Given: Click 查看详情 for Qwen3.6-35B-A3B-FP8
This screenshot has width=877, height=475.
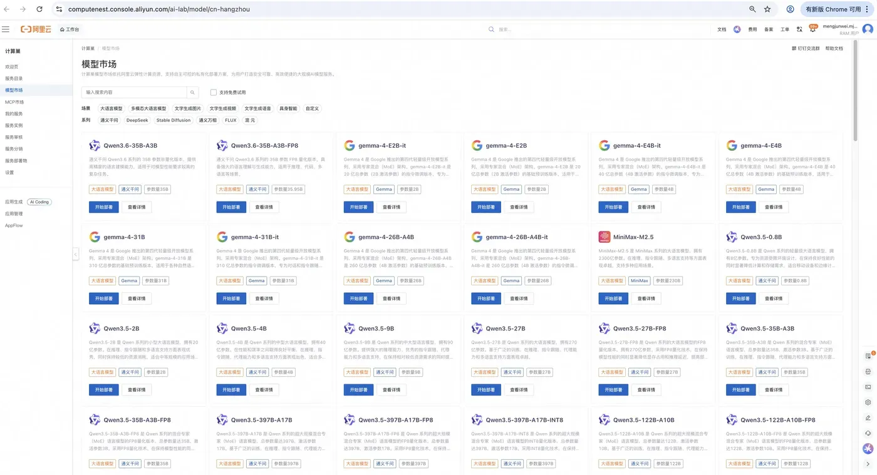Looking at the screenshot, I should [x=264, y=207].
